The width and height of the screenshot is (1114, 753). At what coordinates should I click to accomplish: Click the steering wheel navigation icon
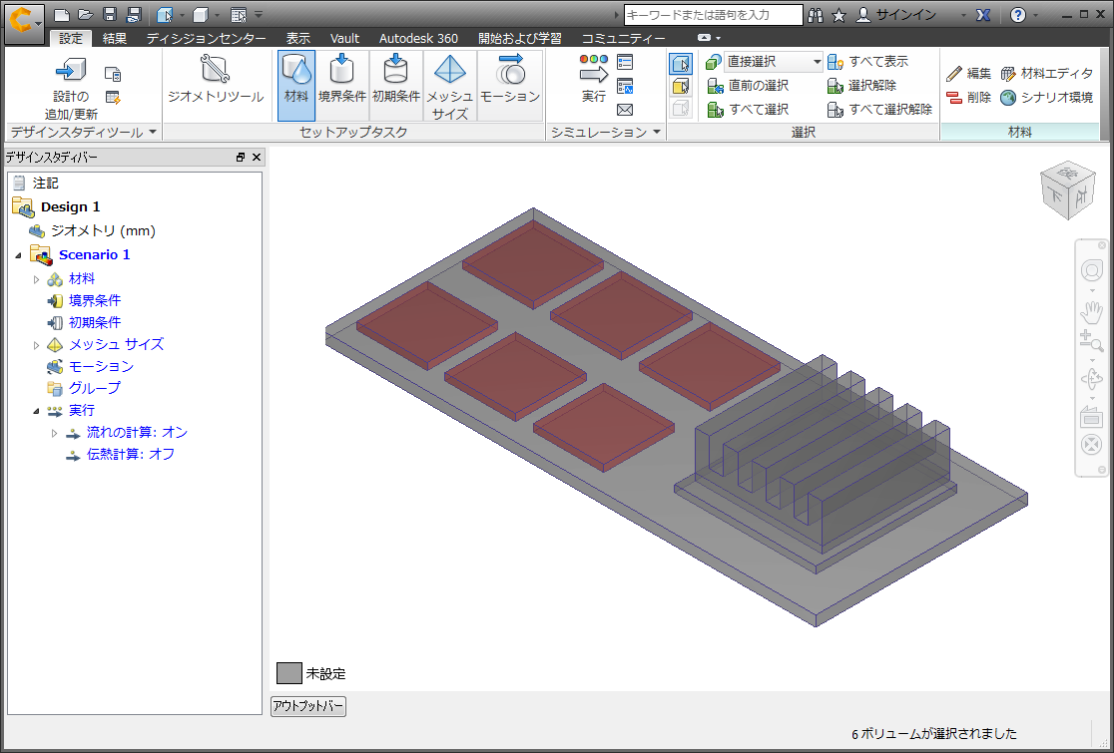[x=1091, y=270]
